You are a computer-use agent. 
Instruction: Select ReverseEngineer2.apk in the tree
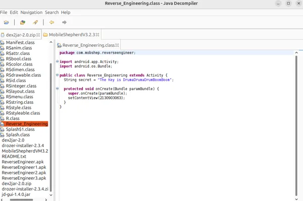coord(24,173)
